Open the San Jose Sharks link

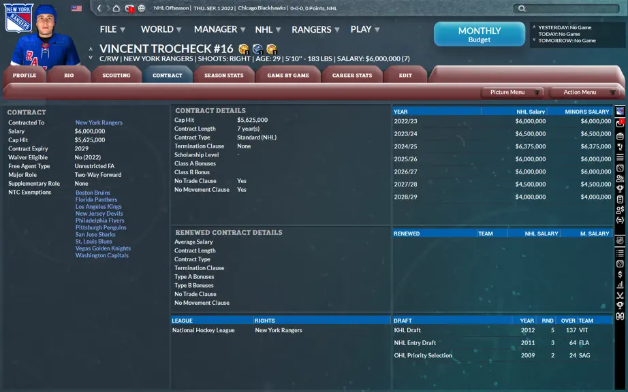coord(95,234)
